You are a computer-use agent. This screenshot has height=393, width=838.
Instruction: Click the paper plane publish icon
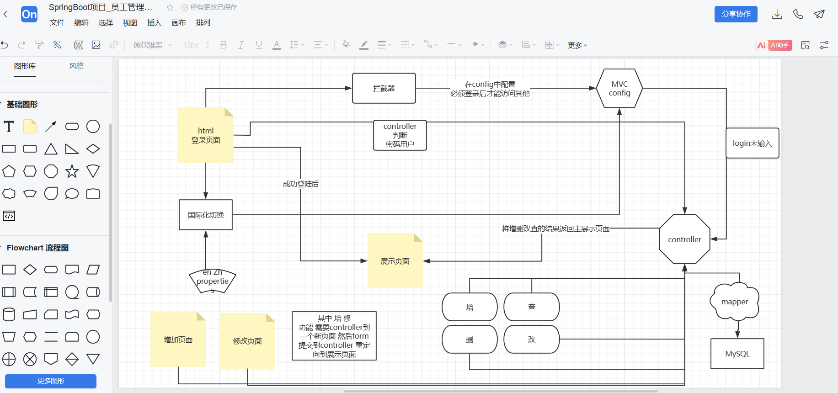pos(819,14)
